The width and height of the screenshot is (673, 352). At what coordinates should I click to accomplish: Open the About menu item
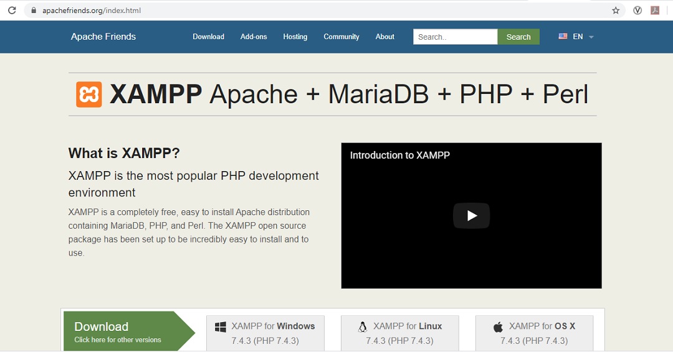(384, 37)
